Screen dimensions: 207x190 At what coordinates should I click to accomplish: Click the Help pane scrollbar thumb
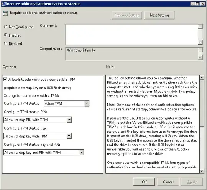point(202,103)
